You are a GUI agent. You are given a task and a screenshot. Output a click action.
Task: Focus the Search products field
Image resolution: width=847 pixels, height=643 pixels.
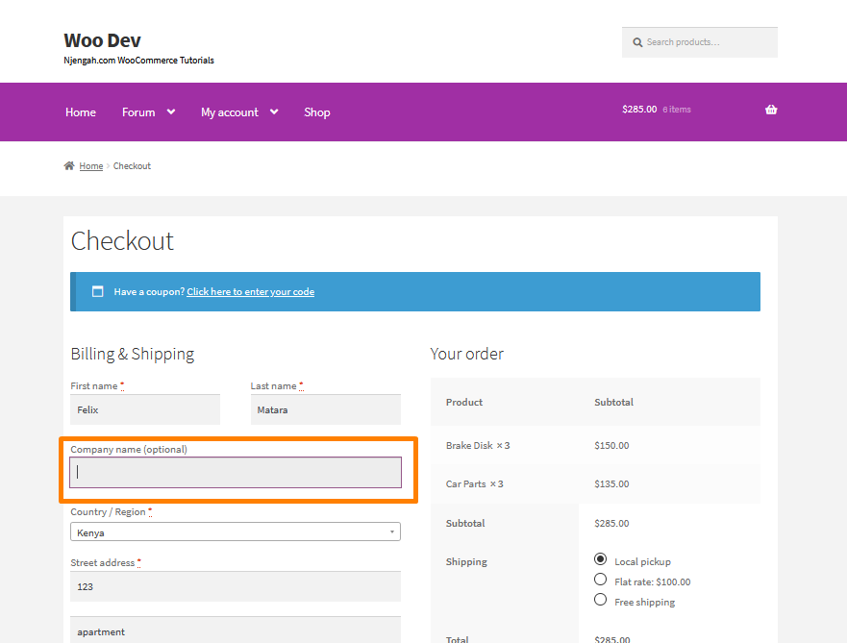tap(700, 42)
